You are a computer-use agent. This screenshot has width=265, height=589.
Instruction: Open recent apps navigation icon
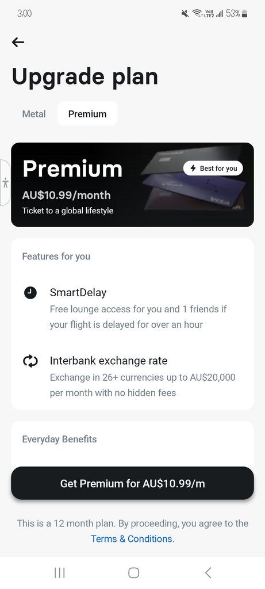60,572
